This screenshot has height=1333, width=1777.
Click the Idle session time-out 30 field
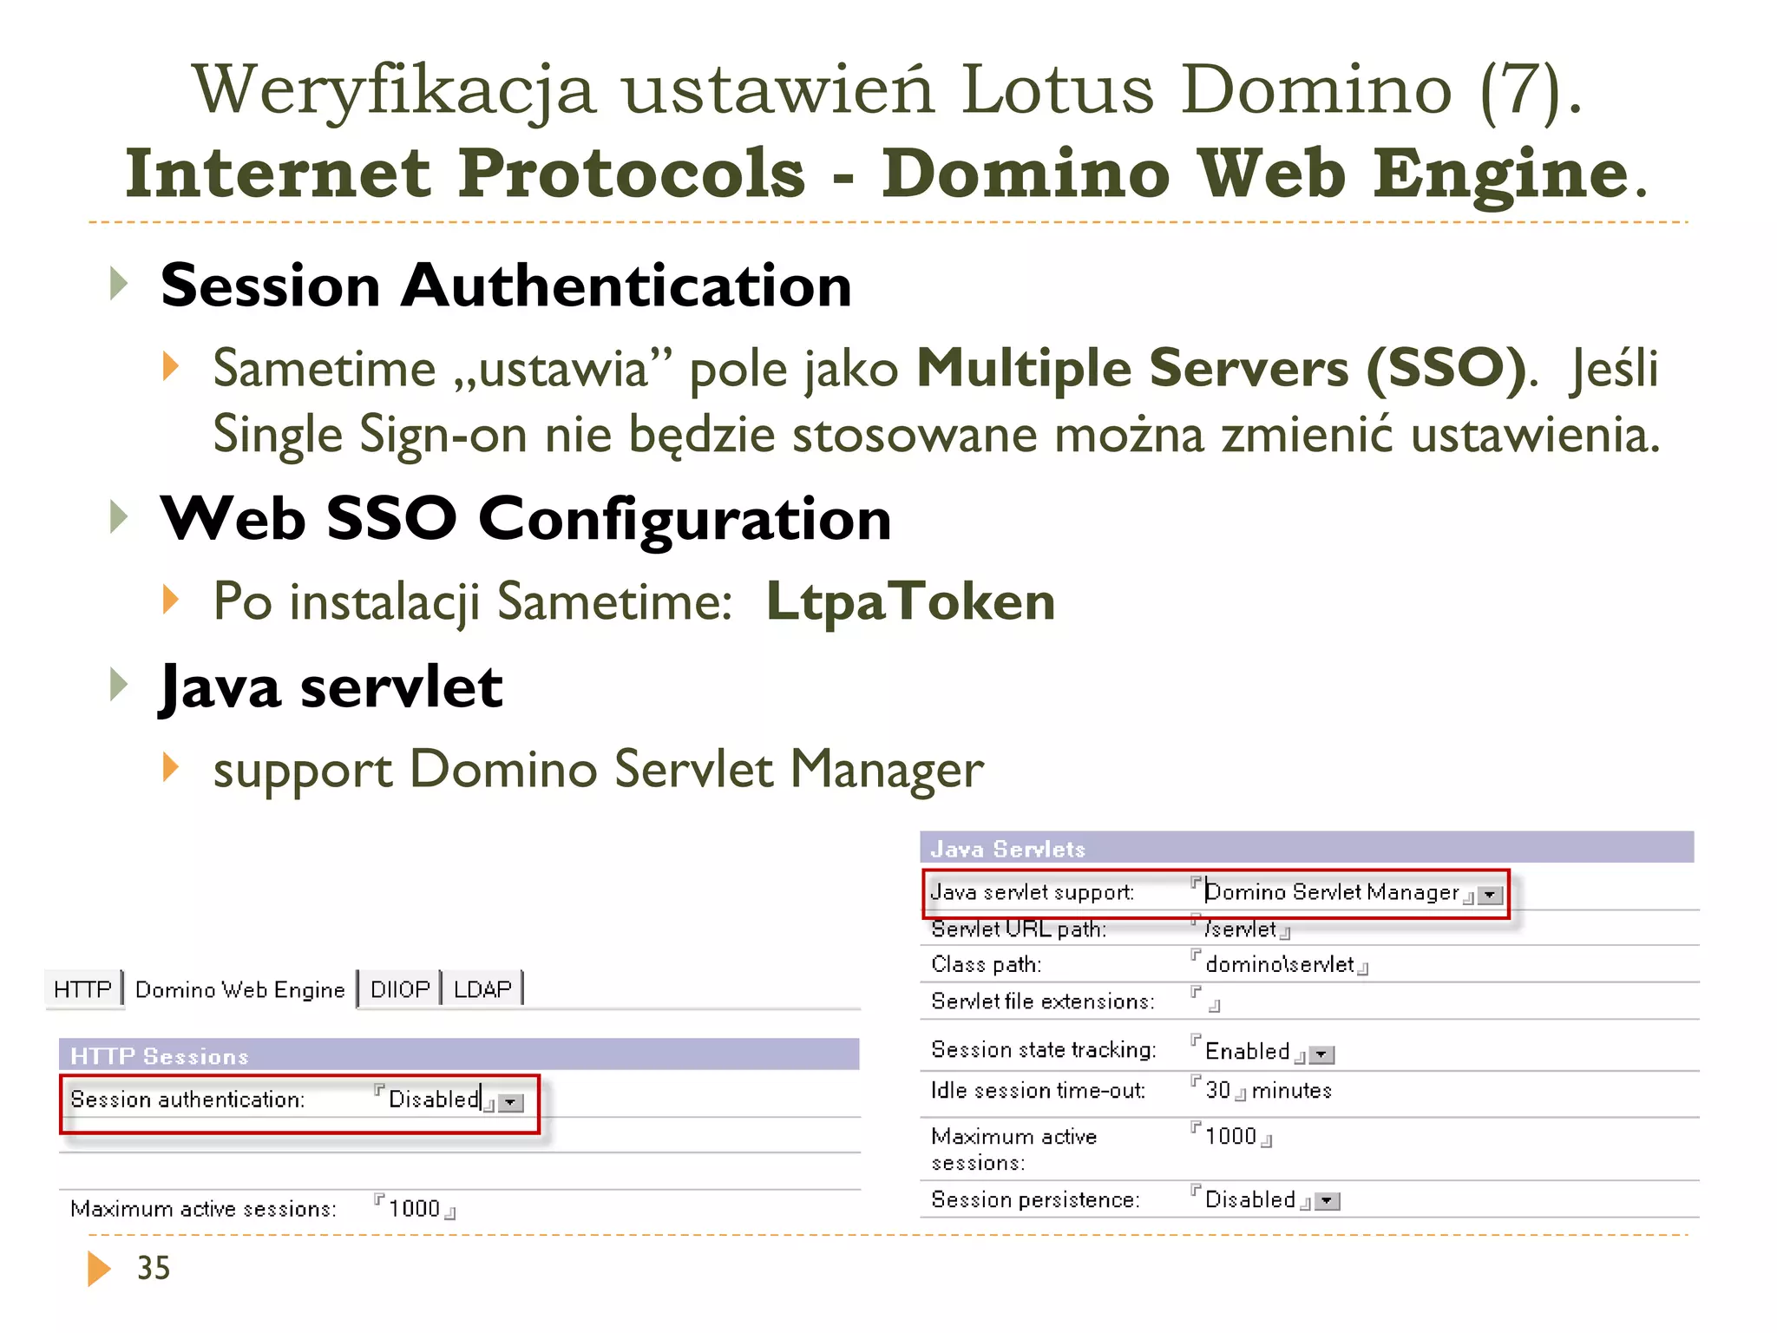1218,1090
